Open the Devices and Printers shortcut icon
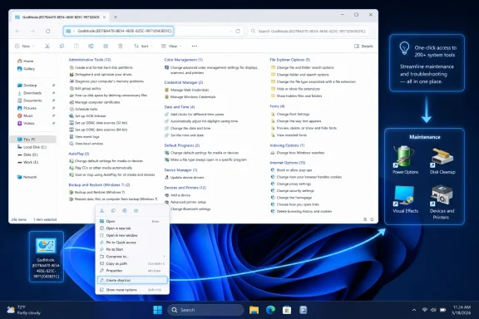The width and height of the screenshot is (479, 319). pyautogui.click(x=442, y=202)
